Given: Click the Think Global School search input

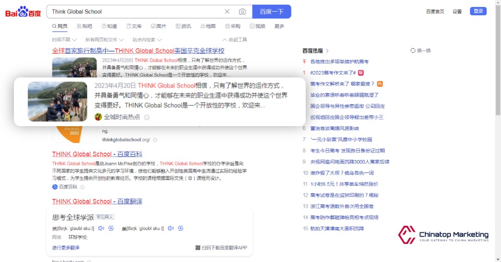Looking at the screenshot, I should [x=135, y=12].
